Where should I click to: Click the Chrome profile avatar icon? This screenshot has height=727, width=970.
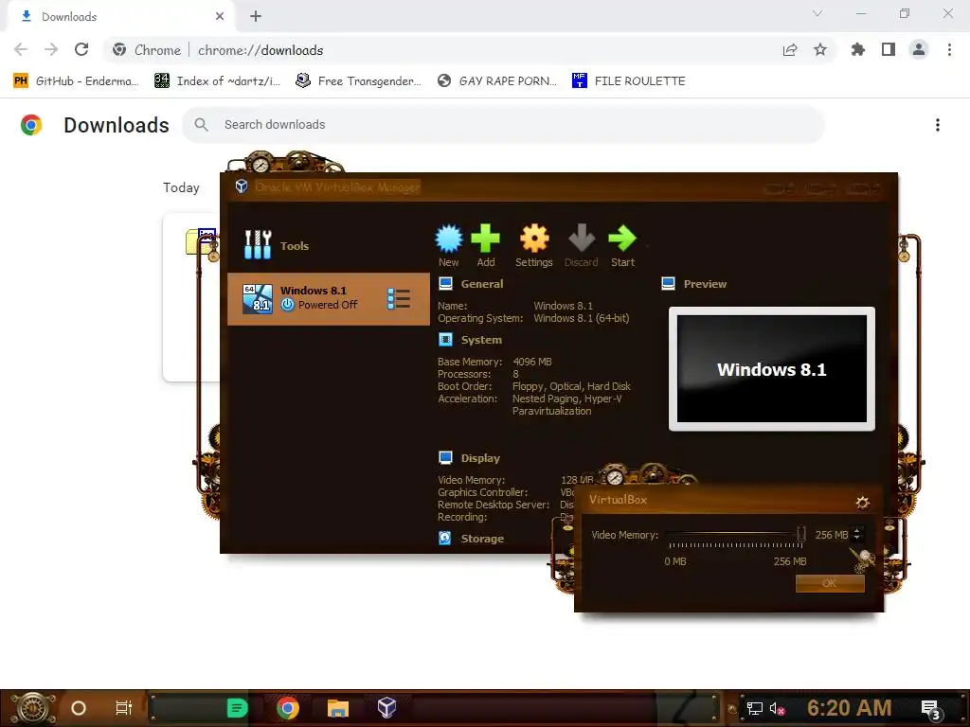919,49
